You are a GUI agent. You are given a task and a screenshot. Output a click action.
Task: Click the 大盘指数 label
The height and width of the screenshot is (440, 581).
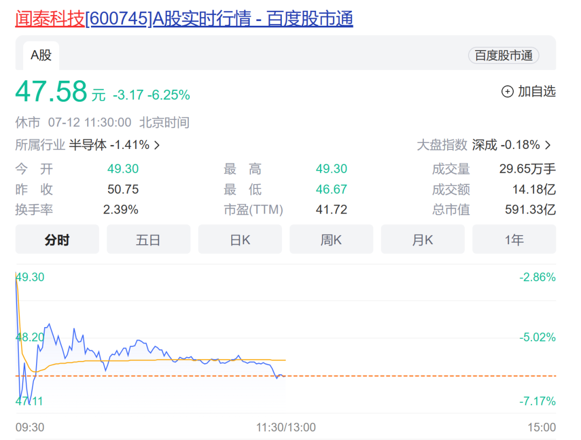pos(442,145)
